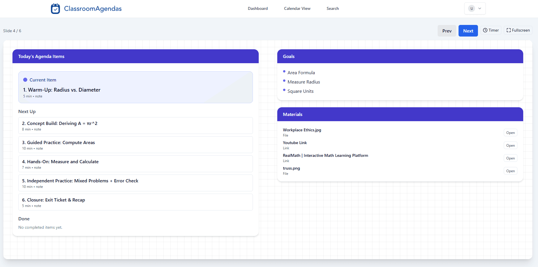The height and width of the screenshot is (267, 538).
Task: Click the Fullscreen expand icon
Action: 508,30
